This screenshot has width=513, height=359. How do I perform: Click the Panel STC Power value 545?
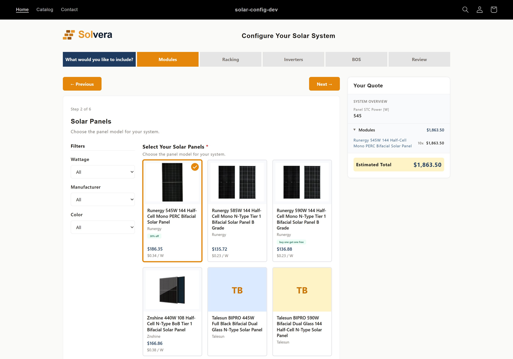pos(357,116)
